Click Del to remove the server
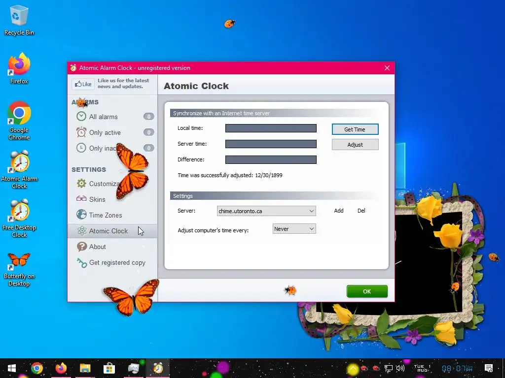Screen dimensions: 505x378 [x=361, y=211]
